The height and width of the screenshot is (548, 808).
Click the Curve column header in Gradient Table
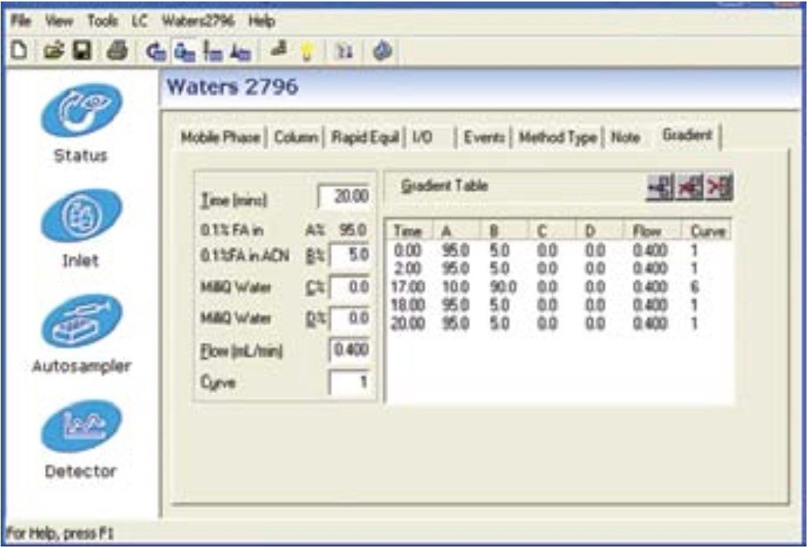click(x=707, y=231)
